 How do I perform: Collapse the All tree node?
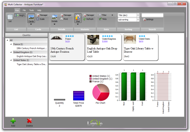point(7,40)
